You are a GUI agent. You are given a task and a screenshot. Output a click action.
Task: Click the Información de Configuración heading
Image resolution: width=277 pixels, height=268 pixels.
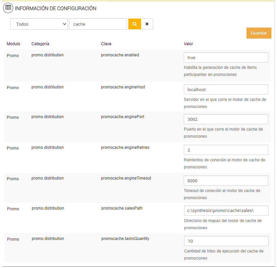[x=56, y=8]
